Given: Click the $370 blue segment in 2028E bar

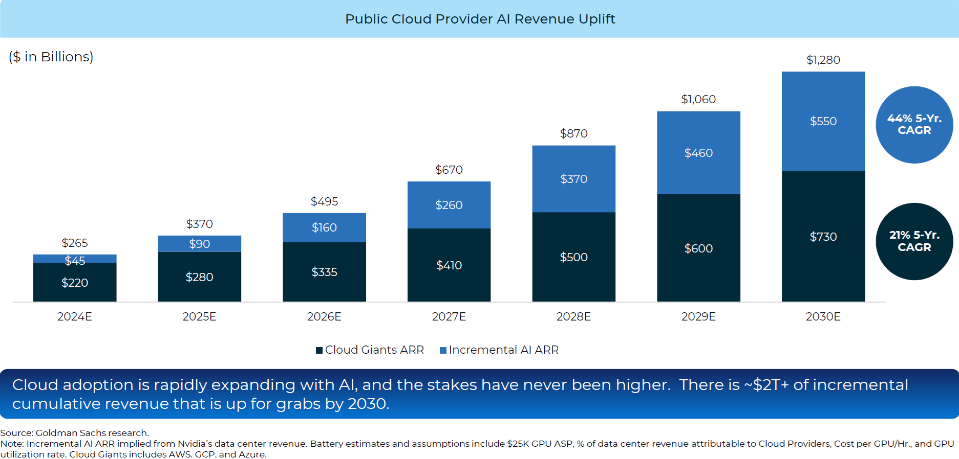Looking at the screenshot, I should (x=573, y=179).
